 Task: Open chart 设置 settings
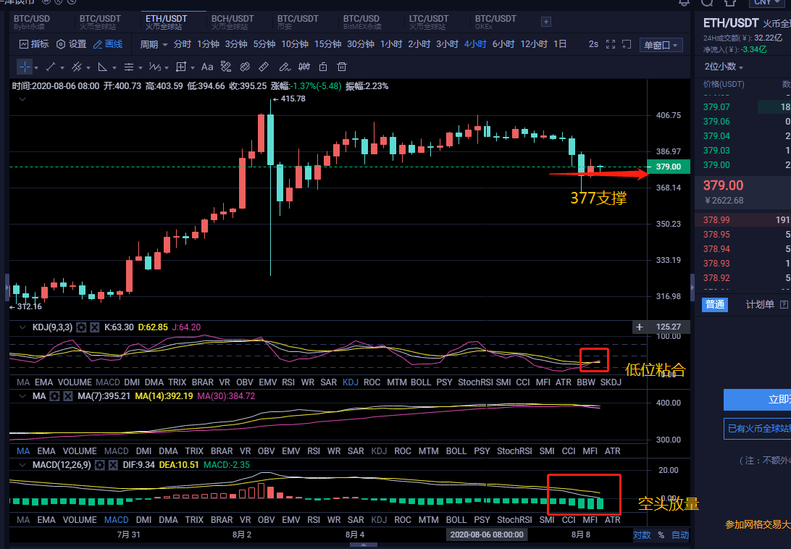[72, 44]
